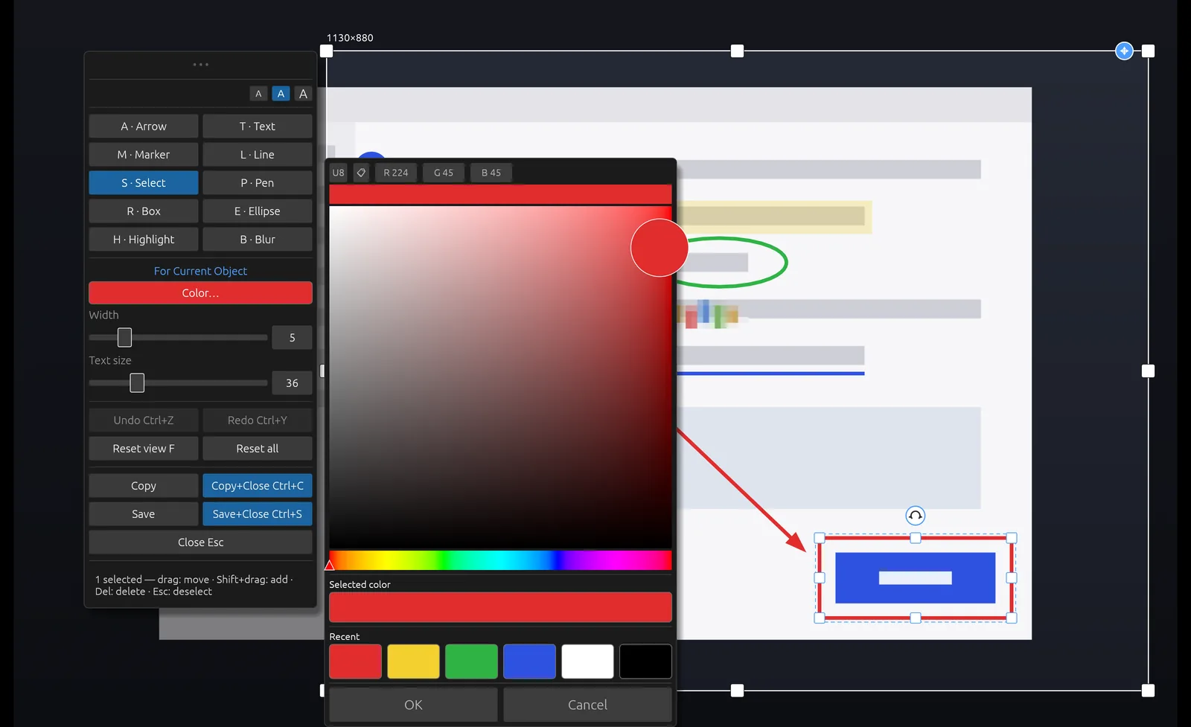Open the Color… button for the current object
This screenshot has height=727, width=1191.
(200, 293)
